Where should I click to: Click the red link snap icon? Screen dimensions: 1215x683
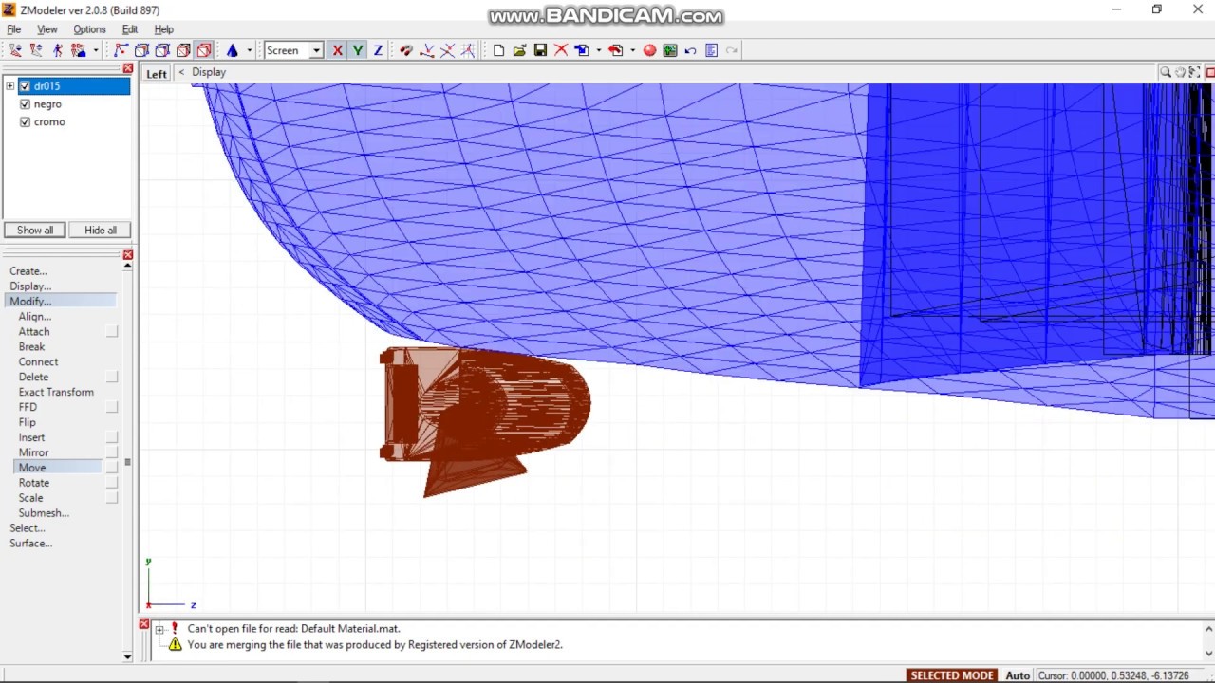point(406,50)
